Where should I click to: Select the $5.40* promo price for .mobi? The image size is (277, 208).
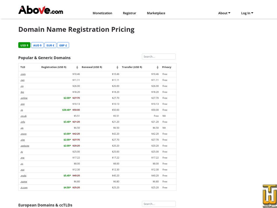67,176
